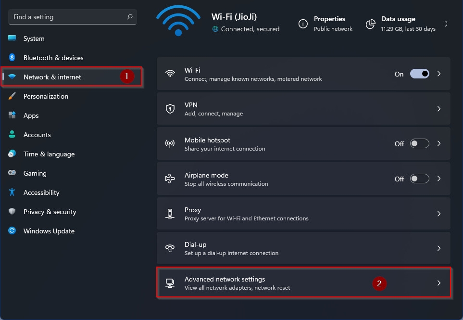Click the Dial-up telephone icon
463x320 pixels.
pos(170,248)
